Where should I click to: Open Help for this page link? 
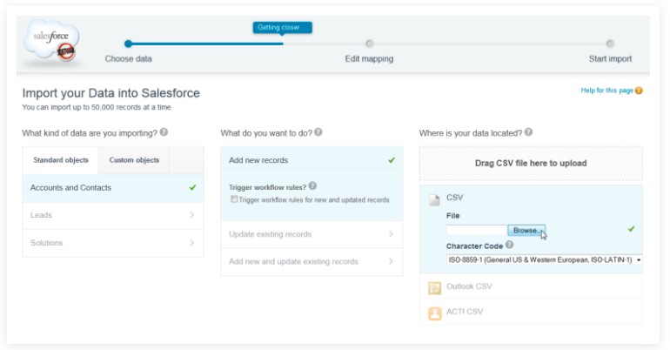(x=606, y=91)
